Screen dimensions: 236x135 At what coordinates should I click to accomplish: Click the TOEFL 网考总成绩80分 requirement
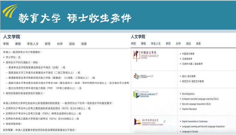point(43,113)
